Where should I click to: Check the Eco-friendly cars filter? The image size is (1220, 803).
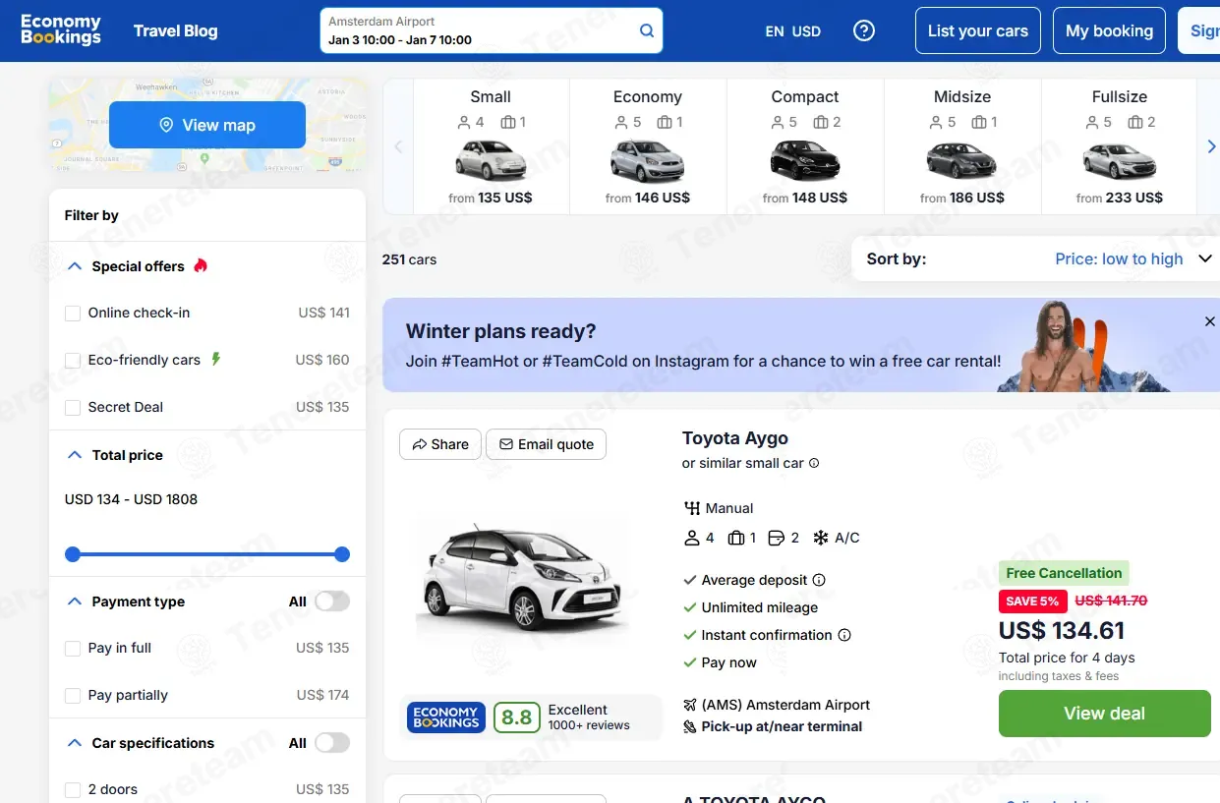[73, 361]
